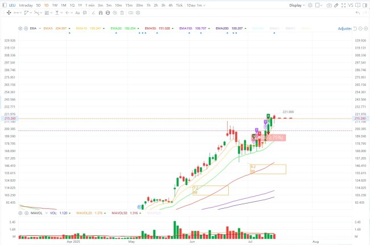370x245 pixels.
Task: Undo the last drawing action
Action: pos(357,12)
